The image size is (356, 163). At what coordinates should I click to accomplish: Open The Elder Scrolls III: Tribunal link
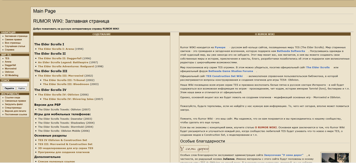click(x=64, y=80)
